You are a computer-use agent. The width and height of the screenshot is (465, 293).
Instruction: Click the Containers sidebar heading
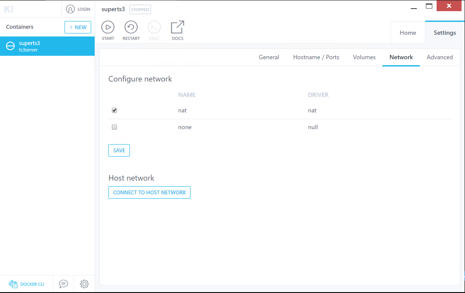tap(20, 27)
